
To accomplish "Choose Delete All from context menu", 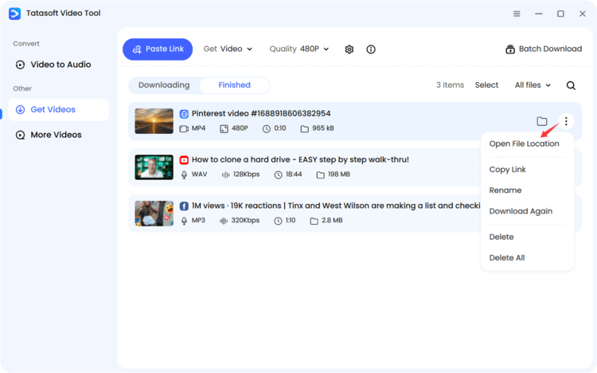I will [x=507, y=257].
